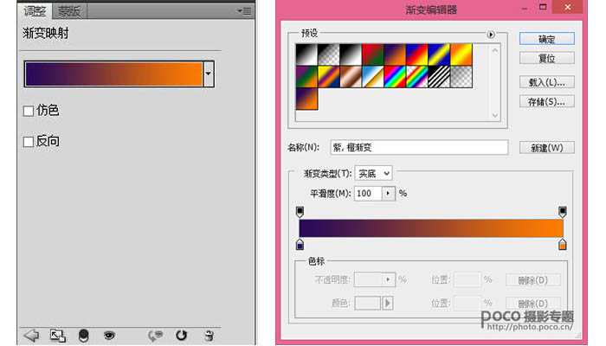
Task: Select the 调整 tab
Action: click(x=35, y=11)
